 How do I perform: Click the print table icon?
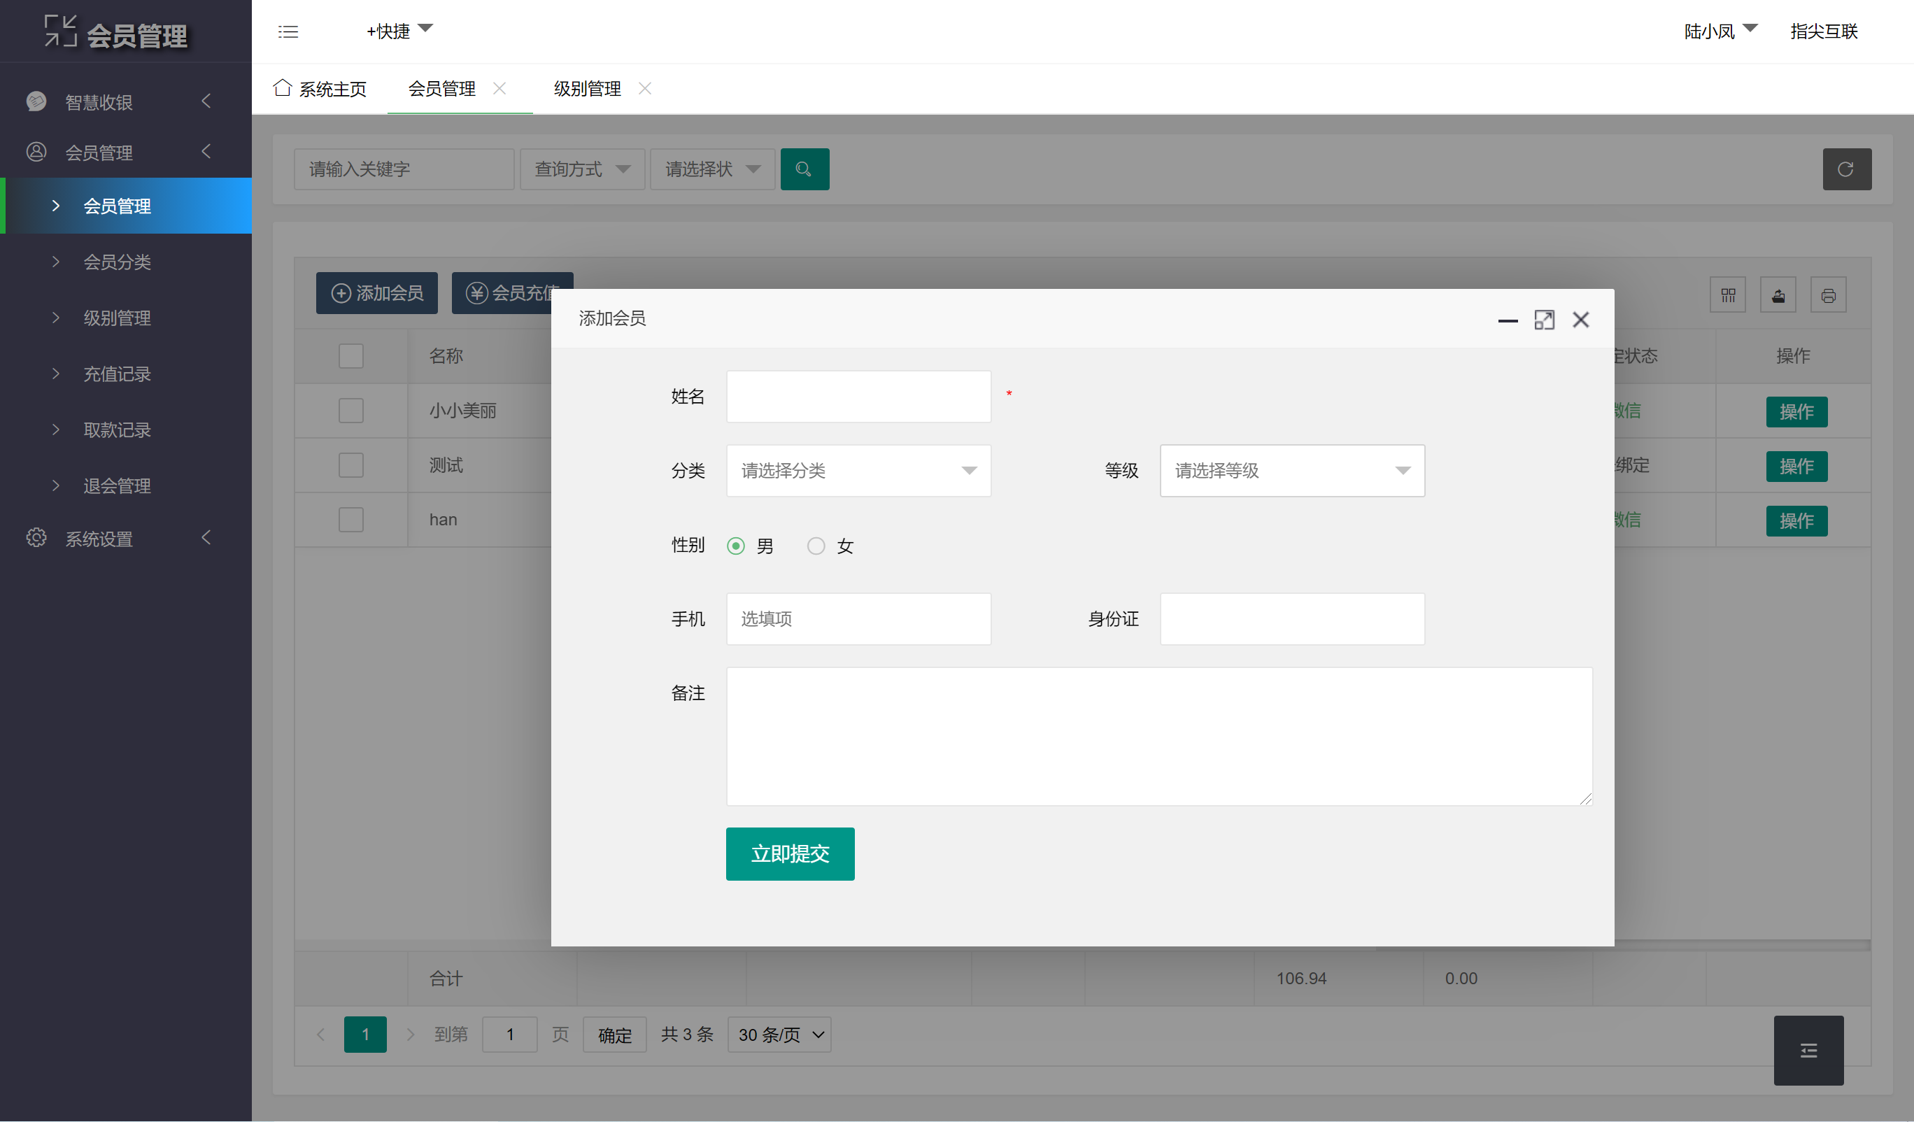pyautogui.click(x=1828, y=294)
